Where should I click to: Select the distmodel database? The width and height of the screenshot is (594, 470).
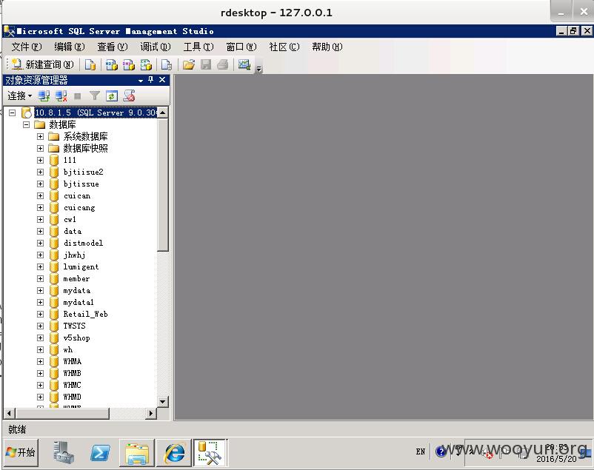point(83,244)
